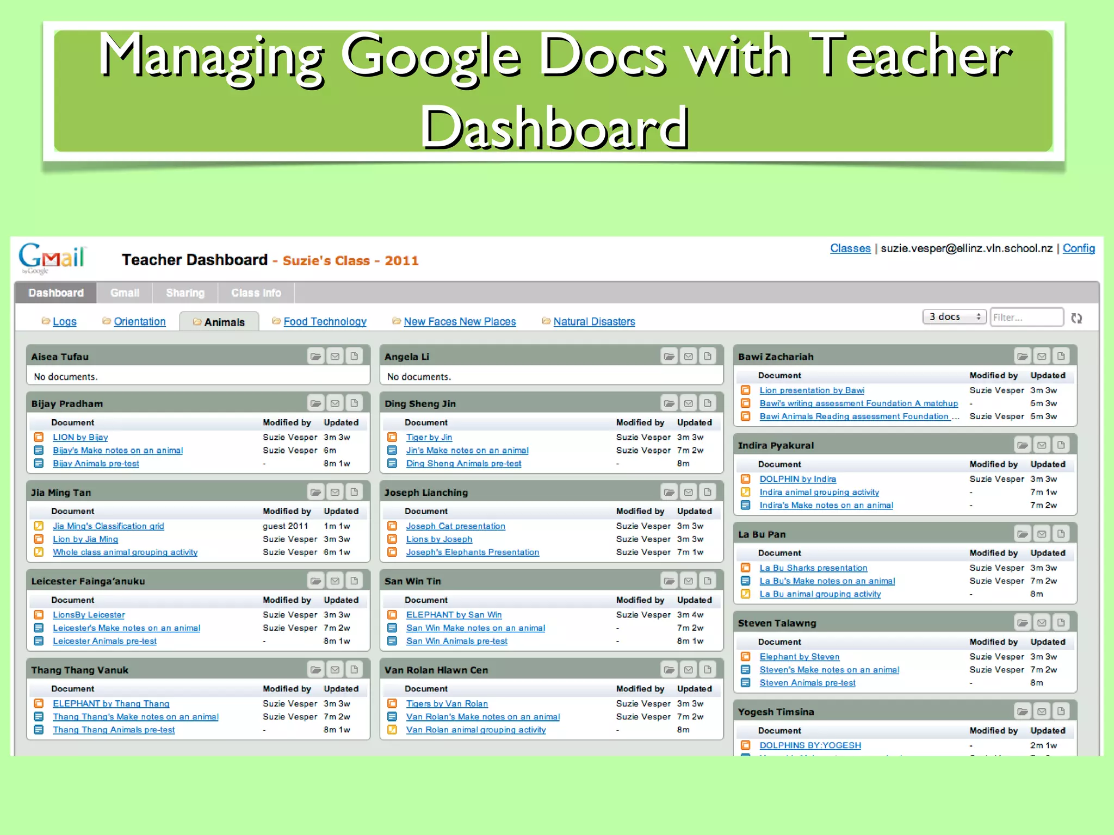Open La Bu Sharks presentation

[x=813, y=568]
